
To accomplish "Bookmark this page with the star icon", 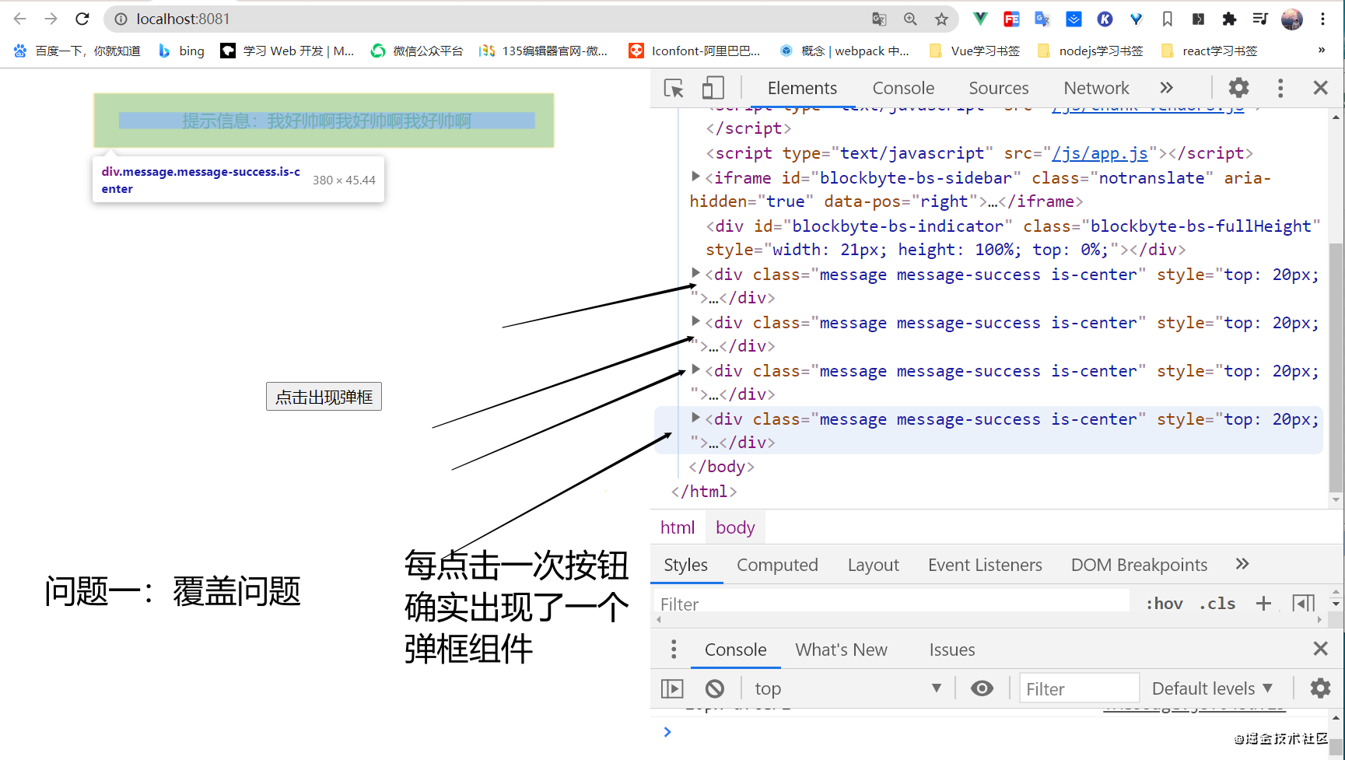I will coord(941,19).
